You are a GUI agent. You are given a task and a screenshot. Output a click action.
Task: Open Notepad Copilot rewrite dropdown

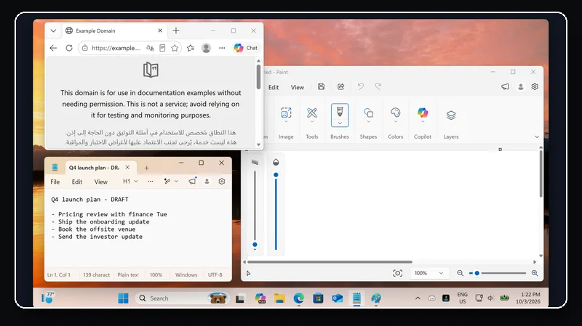point(171,182)
